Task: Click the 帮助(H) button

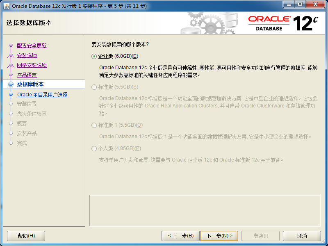Action: click(x=25, y=236)
